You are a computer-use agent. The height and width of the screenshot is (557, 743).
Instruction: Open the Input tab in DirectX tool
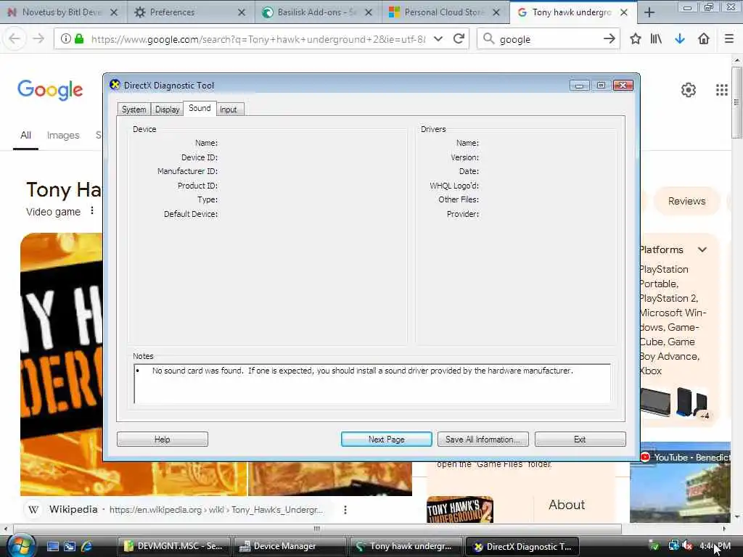tap(229, 110)
